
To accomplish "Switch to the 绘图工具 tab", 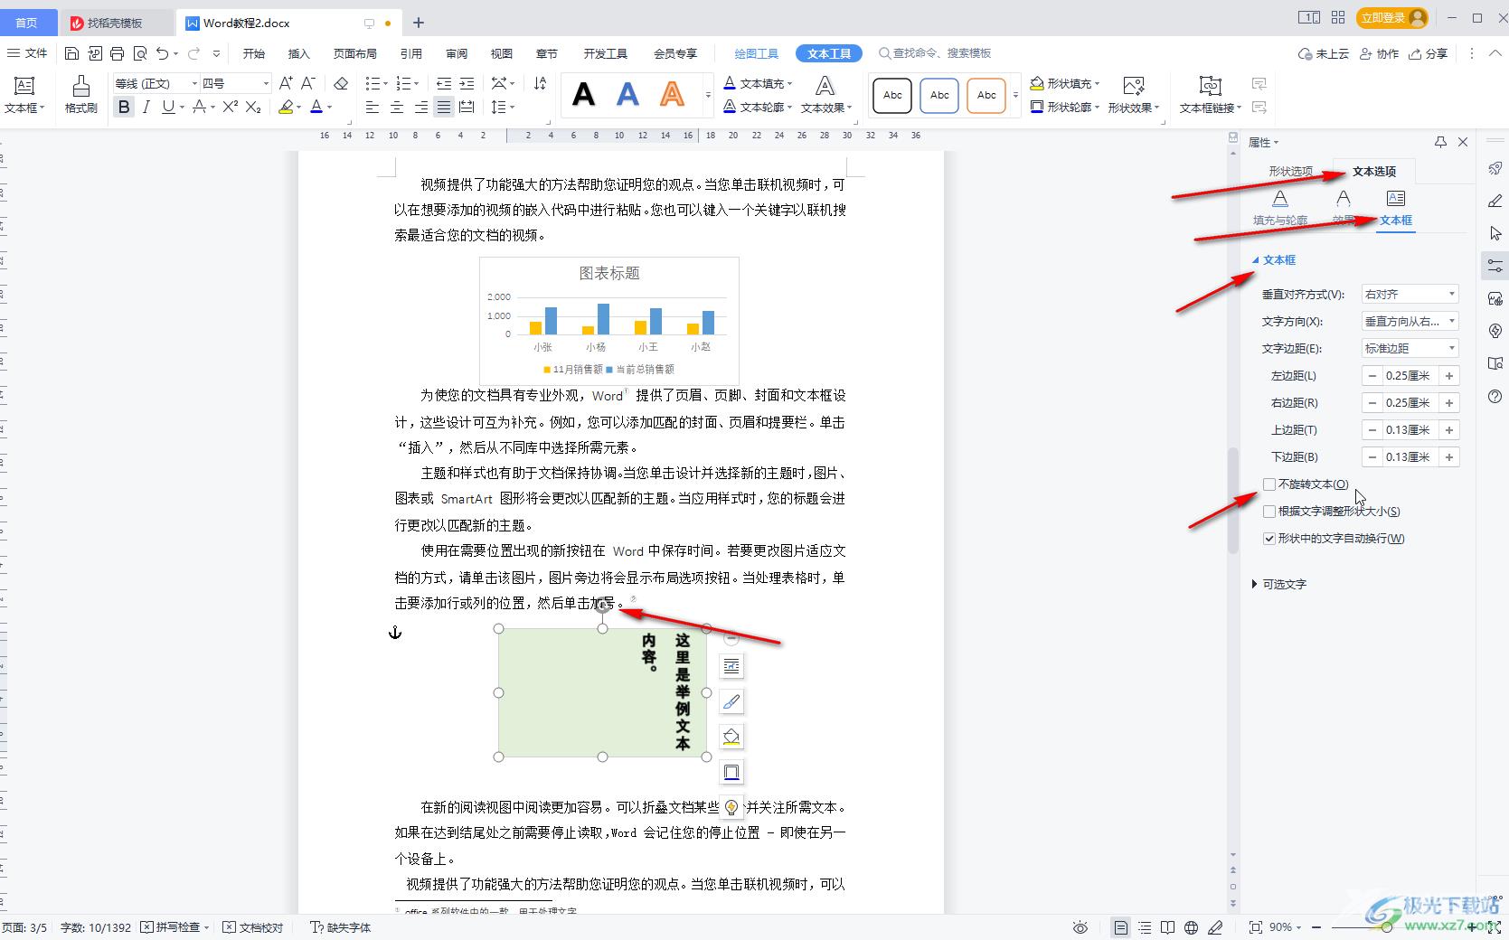I will click(756, 53).
